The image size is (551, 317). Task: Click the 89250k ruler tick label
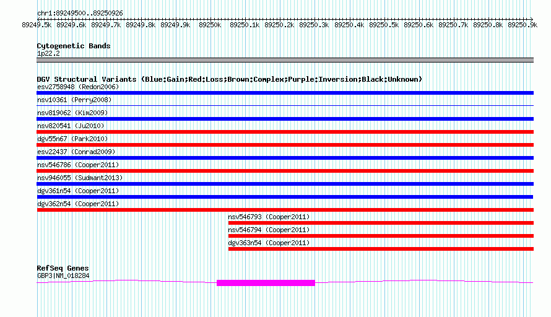click(x=210, y=25)
